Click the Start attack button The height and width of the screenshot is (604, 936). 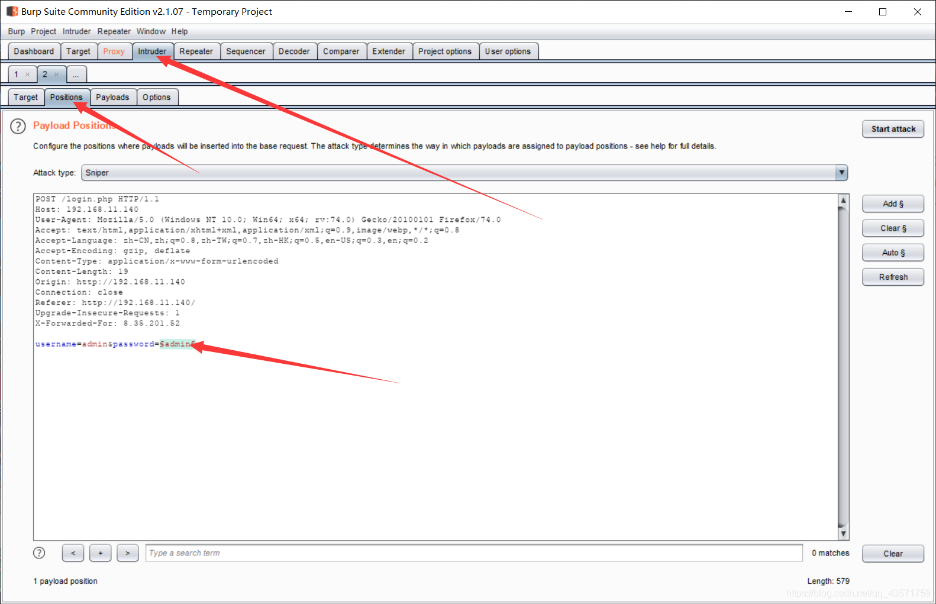(x=893, y=129)
